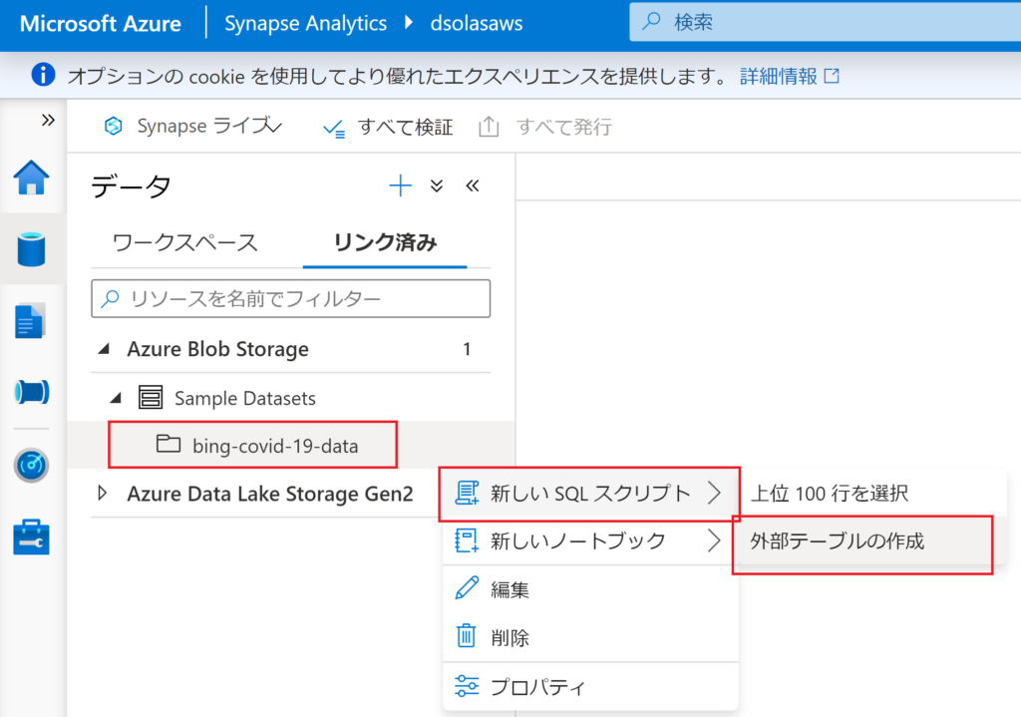Collapse the Data panel with double-left chevron
1021x717 pixels.
tap(473, 185)
